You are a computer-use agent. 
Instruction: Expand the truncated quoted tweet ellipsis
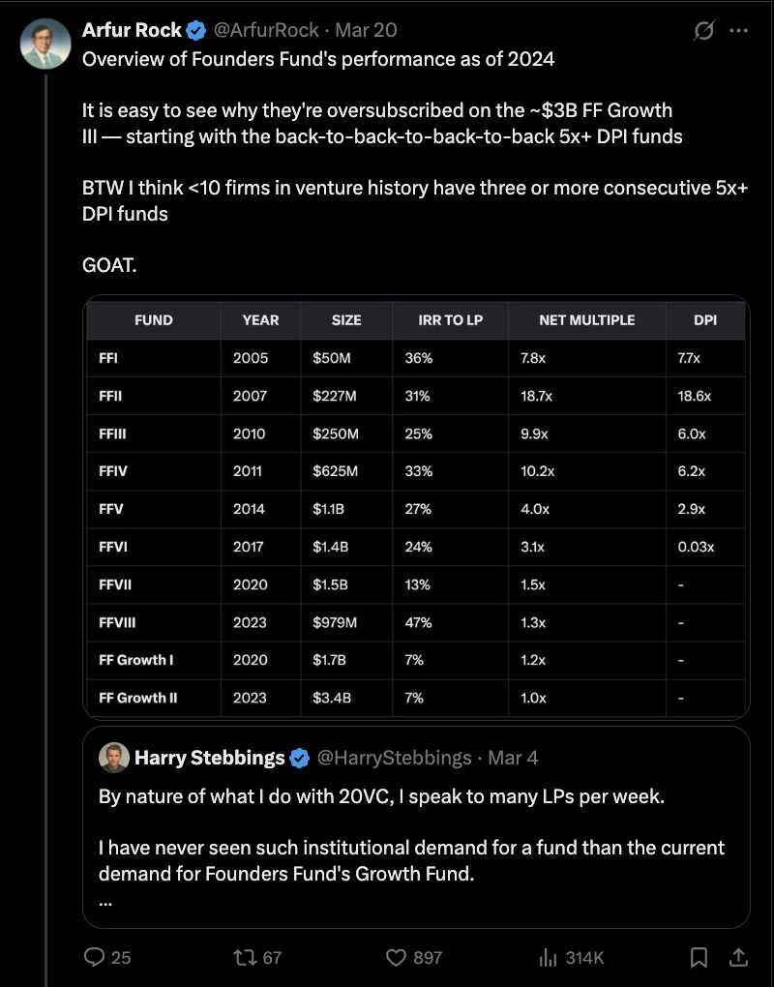click(x=105, y=899)
